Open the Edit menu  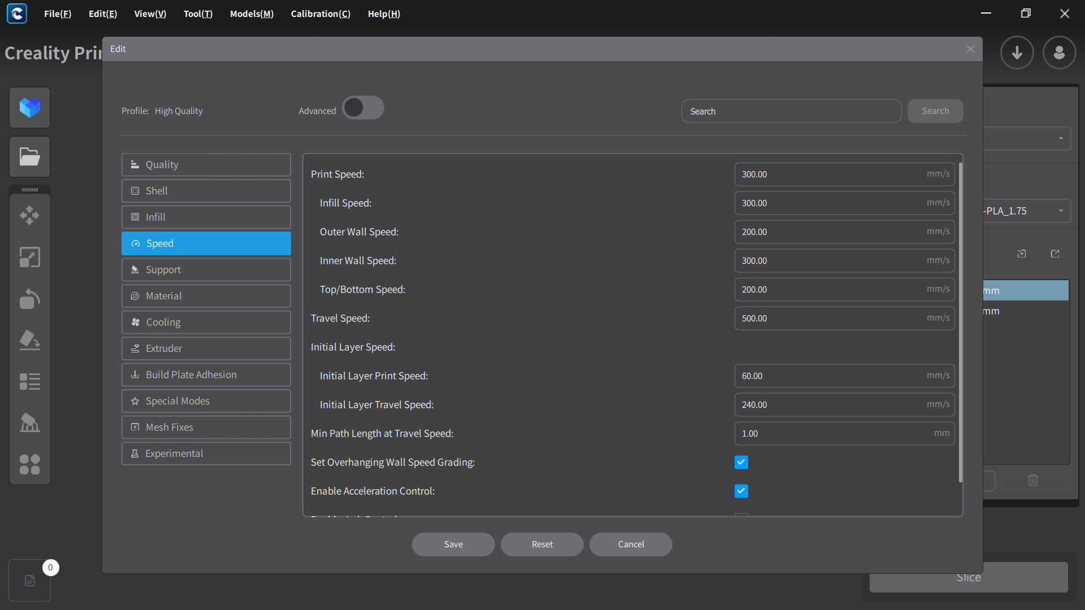103,14
